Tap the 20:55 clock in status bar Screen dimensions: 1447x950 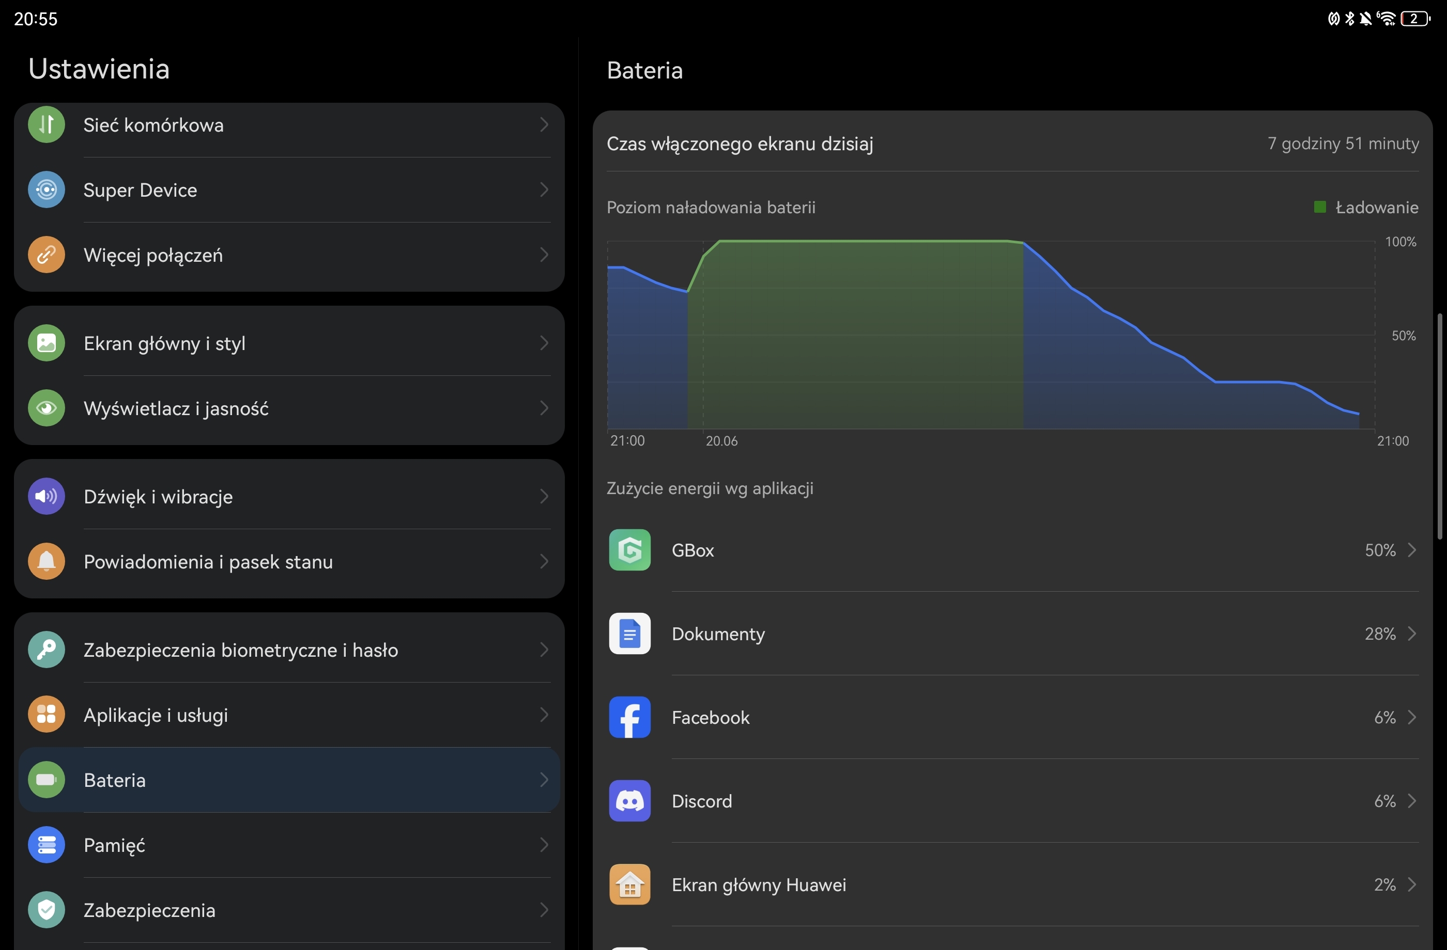pyautogui.click(x=36, y=19)
